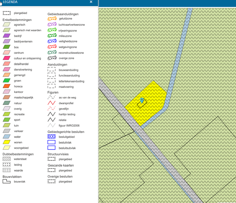
Task: Click the detailhandel legend swatch
Action: pos(7,64)
